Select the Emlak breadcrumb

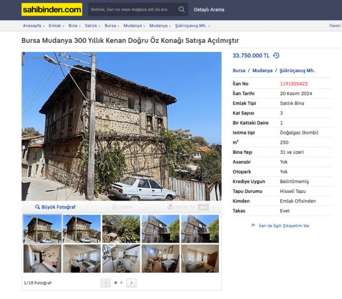coord(55,26)
